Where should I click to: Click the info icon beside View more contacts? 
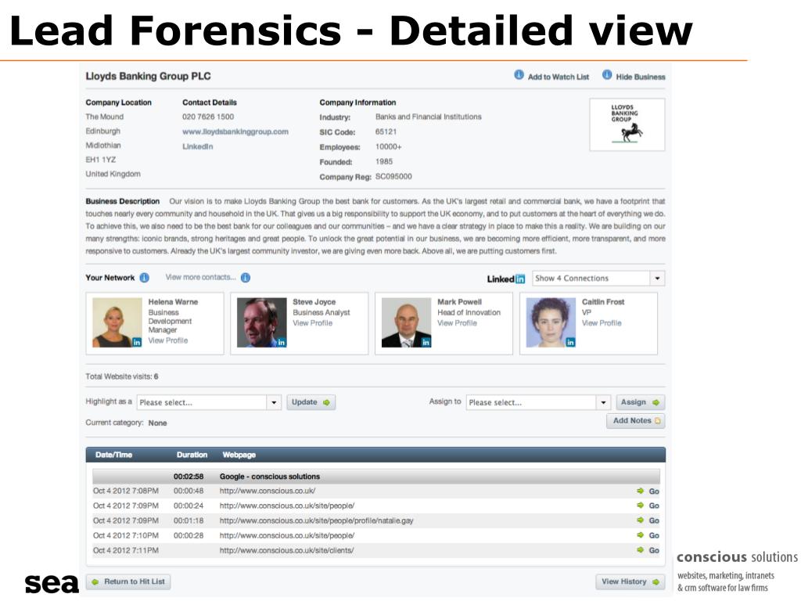[x=246, y=278]
